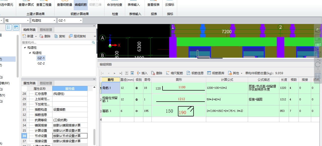Open 钢筋图库 from rebar toolbar

click(216, 73)
